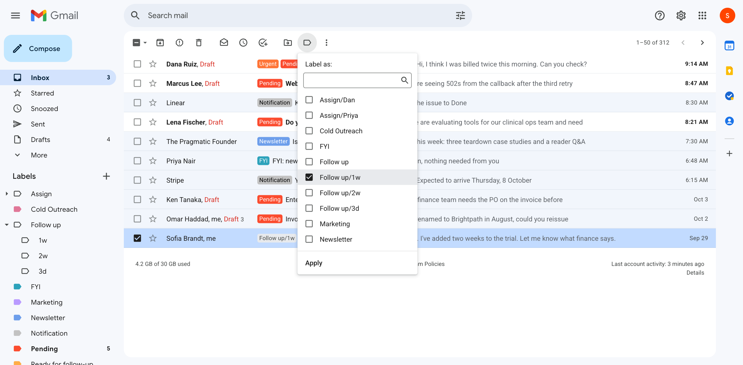Go to older page arrow

(x=702, y=43)
